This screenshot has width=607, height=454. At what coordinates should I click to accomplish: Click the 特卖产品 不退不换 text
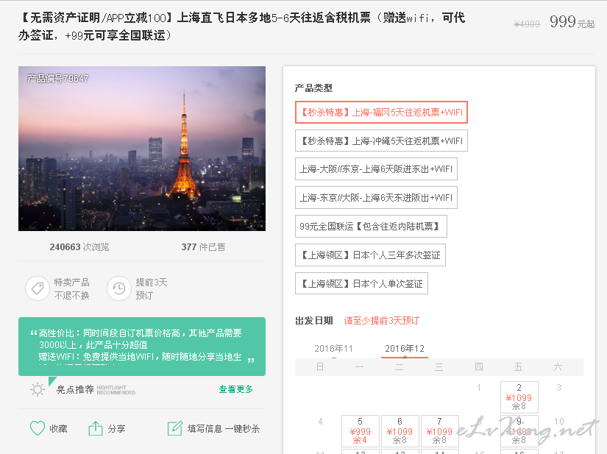point(71,288)
